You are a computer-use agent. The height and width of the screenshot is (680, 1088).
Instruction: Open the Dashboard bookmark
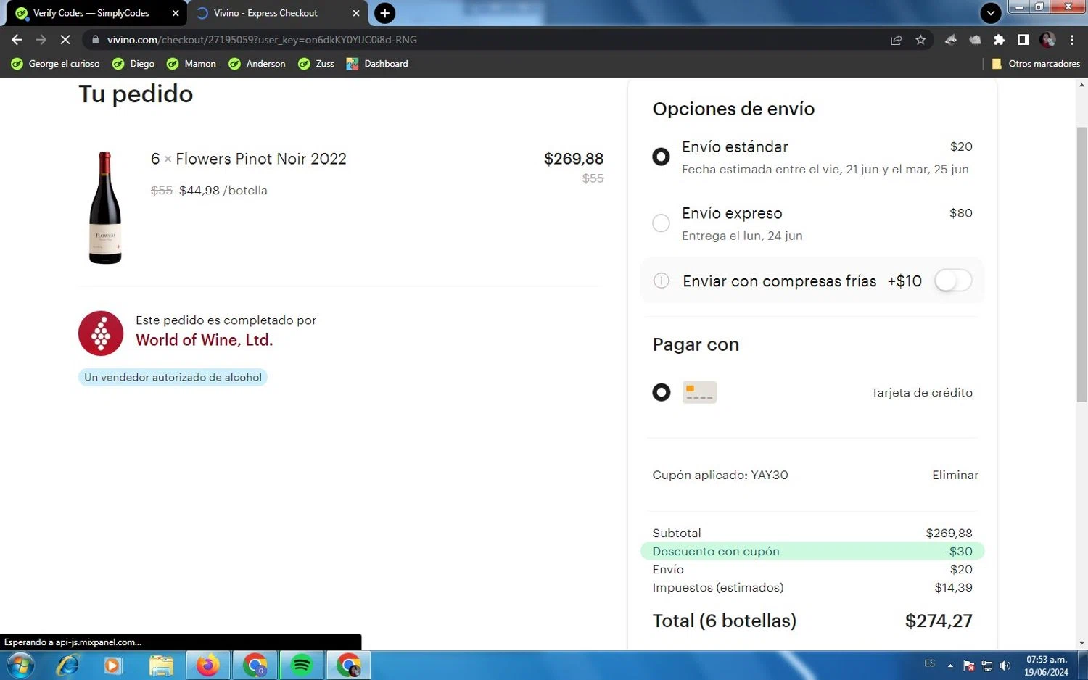pyautogui.click(x=377, y=64)
